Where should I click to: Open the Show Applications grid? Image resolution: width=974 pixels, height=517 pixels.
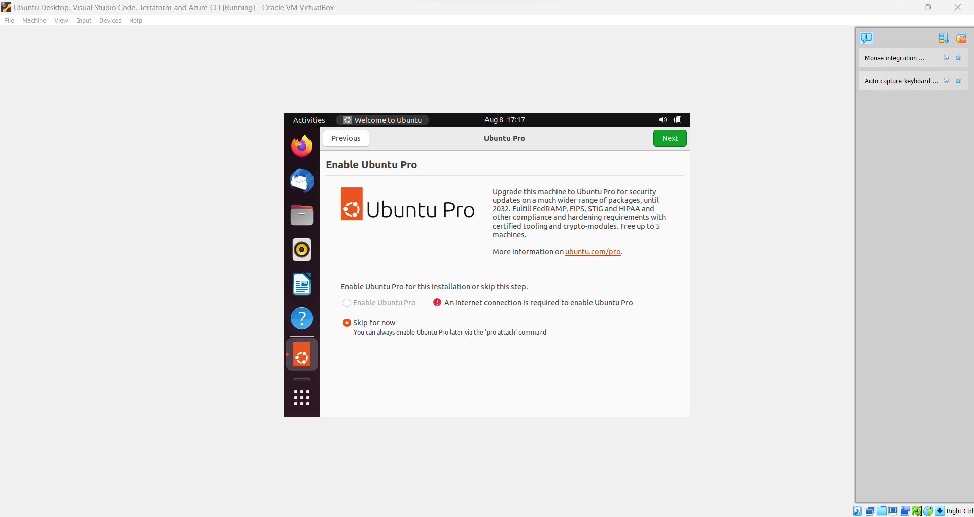pos(301,398)
